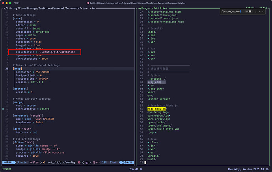This screenshot has width=272, height=172.
Task: Click the [mergetool "vscode"] section header
Action: (28, 115)
